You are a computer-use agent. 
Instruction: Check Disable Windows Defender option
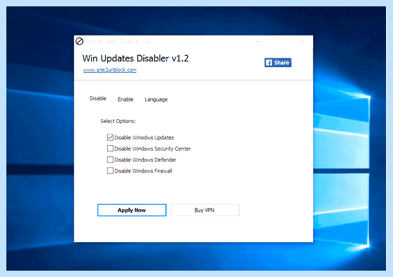click(x=110, y=160)
